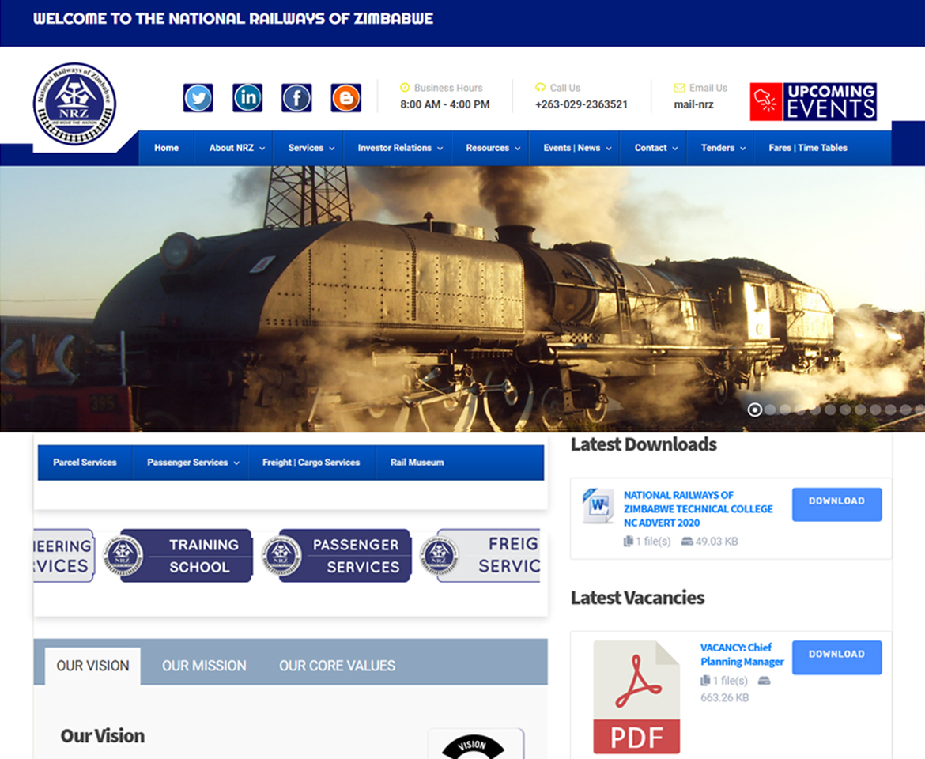Click "1 file(s)" in the vacancy row

click(x=731, y=681)
